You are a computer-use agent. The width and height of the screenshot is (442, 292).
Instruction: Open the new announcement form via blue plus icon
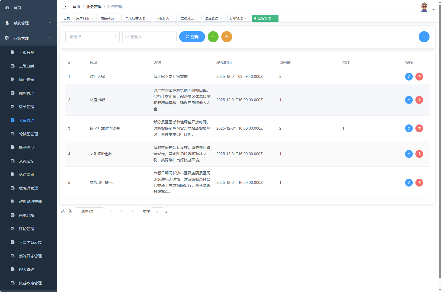coord(424,37)
